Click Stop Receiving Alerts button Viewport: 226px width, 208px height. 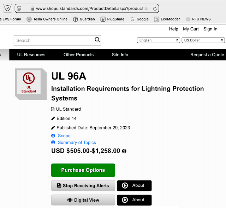click(x=83, y=185)
